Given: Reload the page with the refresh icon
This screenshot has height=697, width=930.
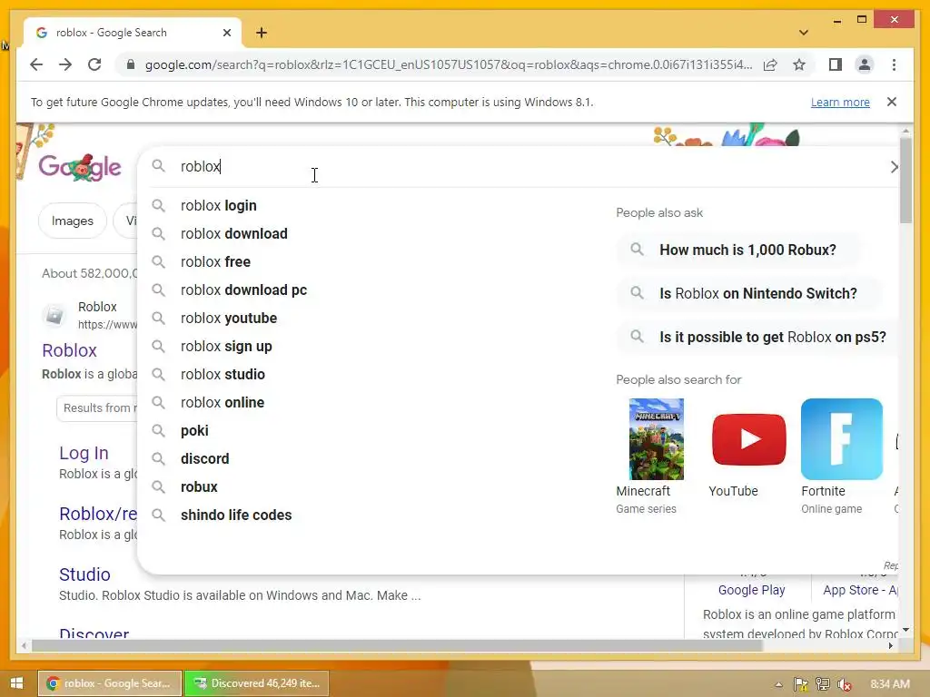Looking at the screenshot, I should (94, 64).
